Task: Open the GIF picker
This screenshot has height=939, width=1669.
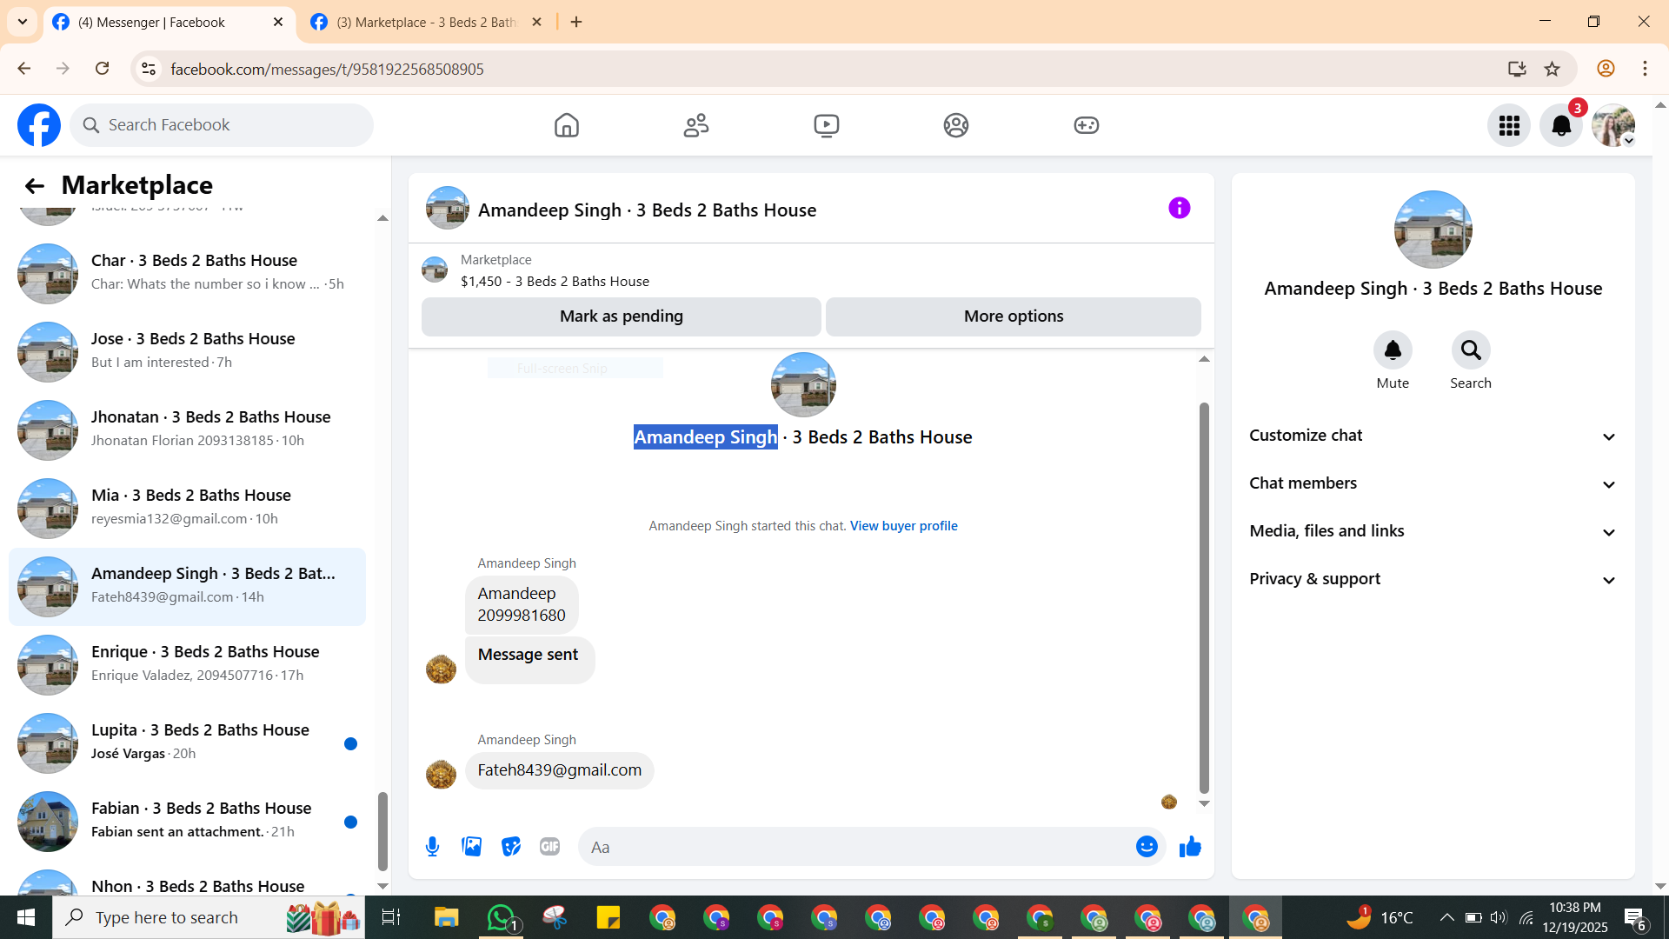Action: click(549, 847)
